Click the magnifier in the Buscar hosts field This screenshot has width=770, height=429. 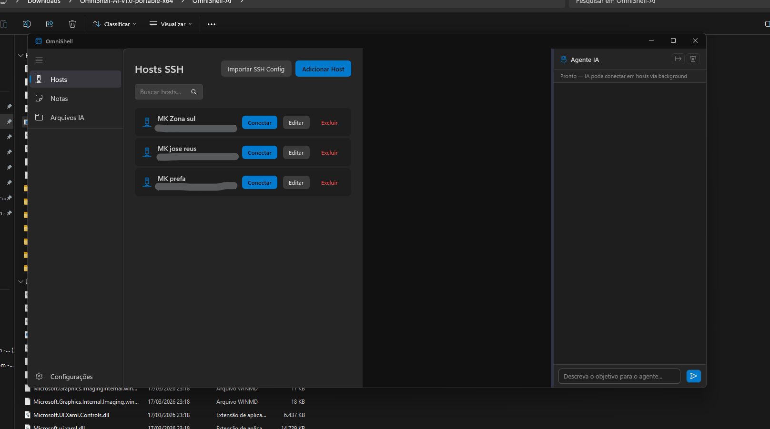pos(193,91)
